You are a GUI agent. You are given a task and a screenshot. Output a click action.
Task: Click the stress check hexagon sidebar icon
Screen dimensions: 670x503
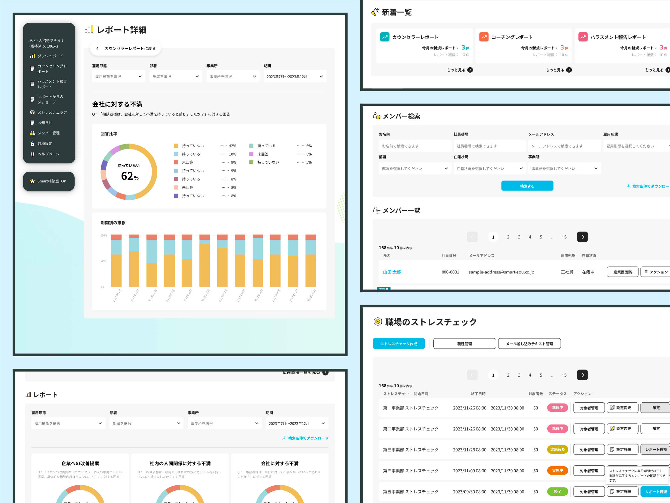[32, 112]
